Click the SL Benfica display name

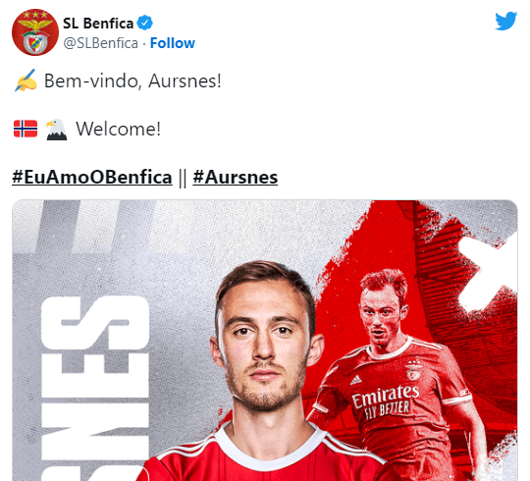pyautogui.click(x=98, y=24)
